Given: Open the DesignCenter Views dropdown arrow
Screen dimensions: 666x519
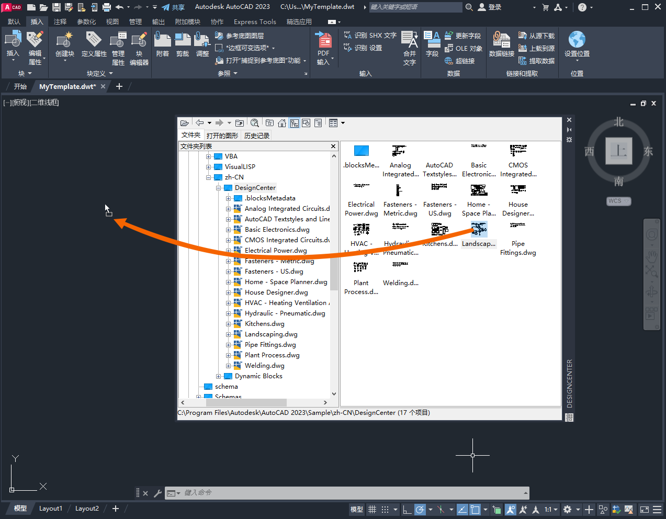Looking at the screenshot, I should pyautogui.click(x=343, y=123).
